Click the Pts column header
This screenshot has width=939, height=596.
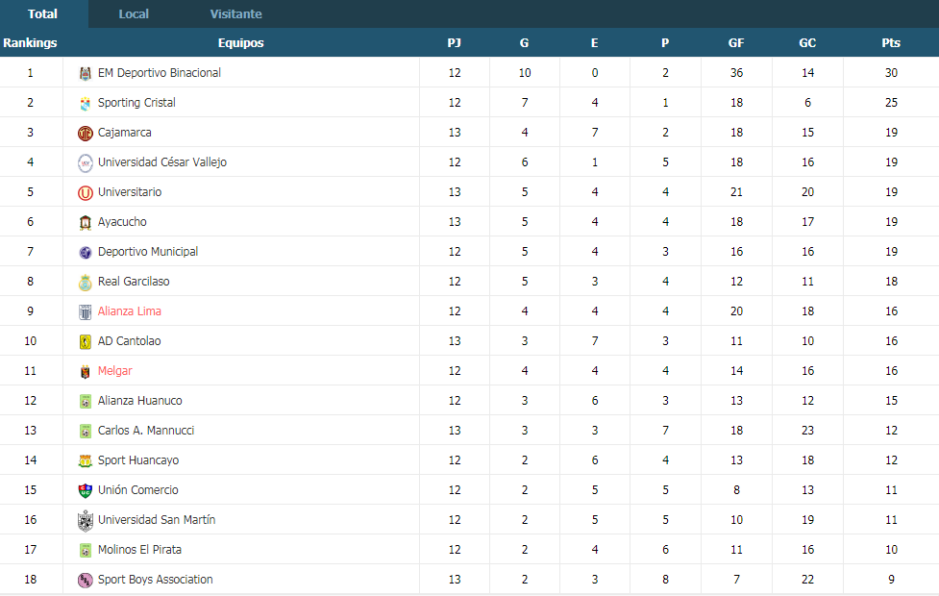tap(891, 42)
